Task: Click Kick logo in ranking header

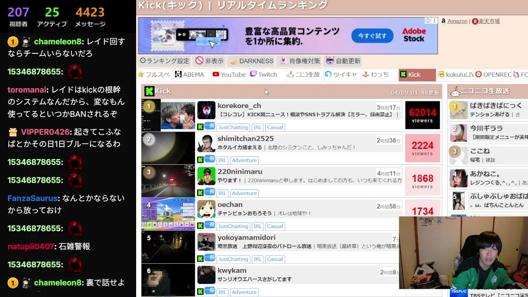Action: click(149, 91)
